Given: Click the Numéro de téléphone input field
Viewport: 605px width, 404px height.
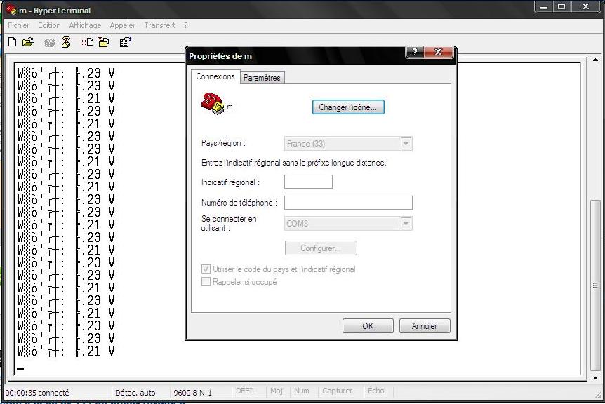Looking at the screenshot, I should 348,203.
